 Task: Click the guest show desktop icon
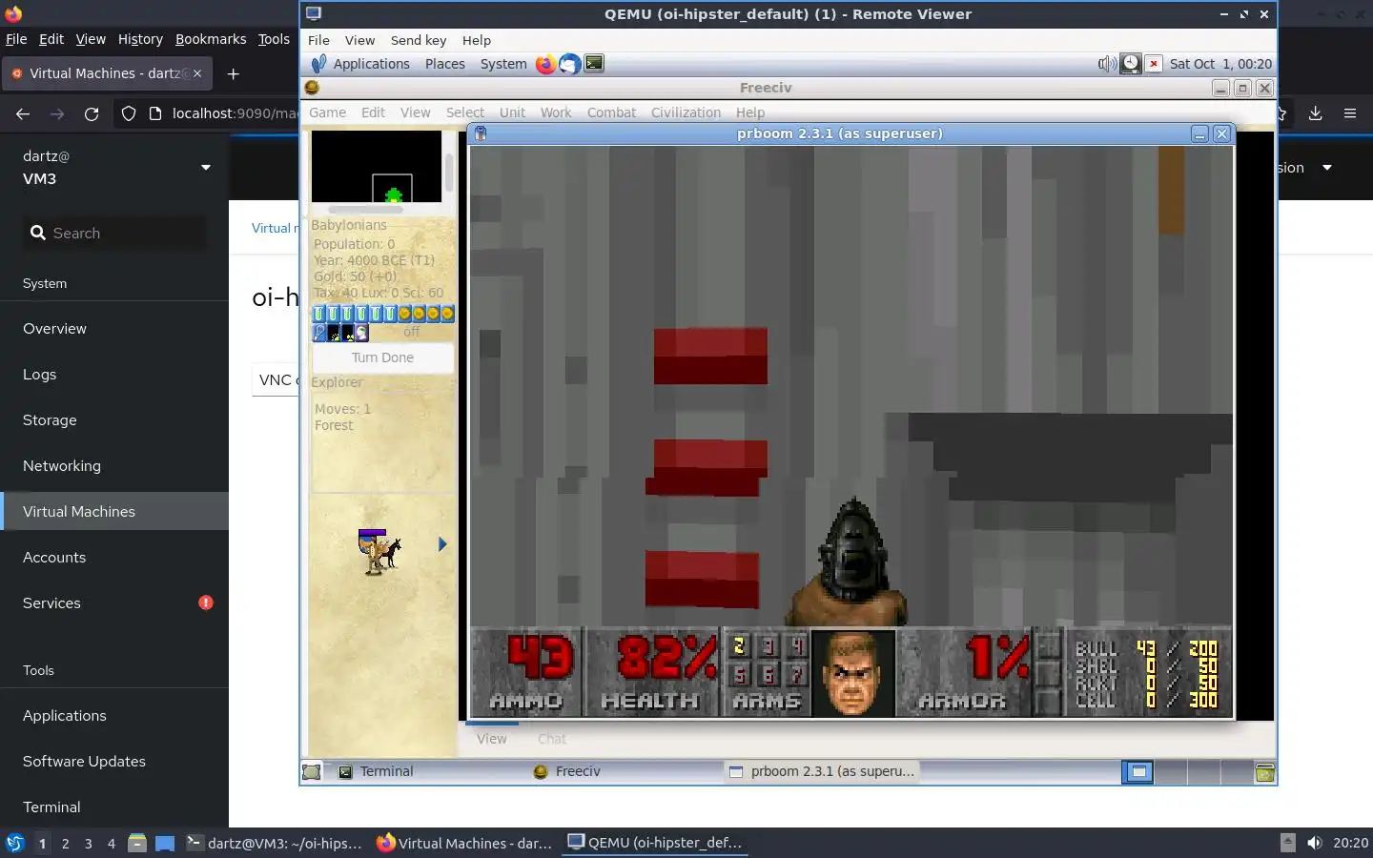pyautogui.click(x=312, y=771)
